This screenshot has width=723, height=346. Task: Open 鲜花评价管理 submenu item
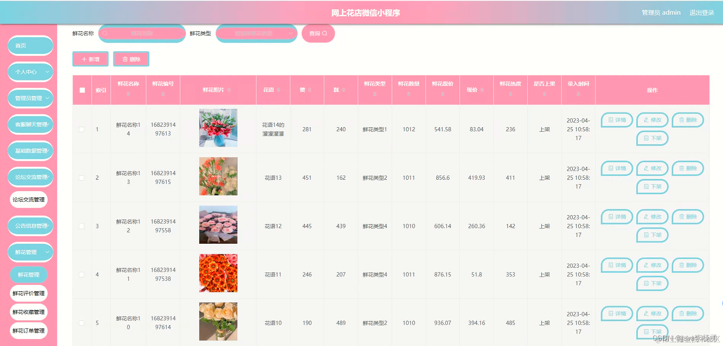coord(29,293)
